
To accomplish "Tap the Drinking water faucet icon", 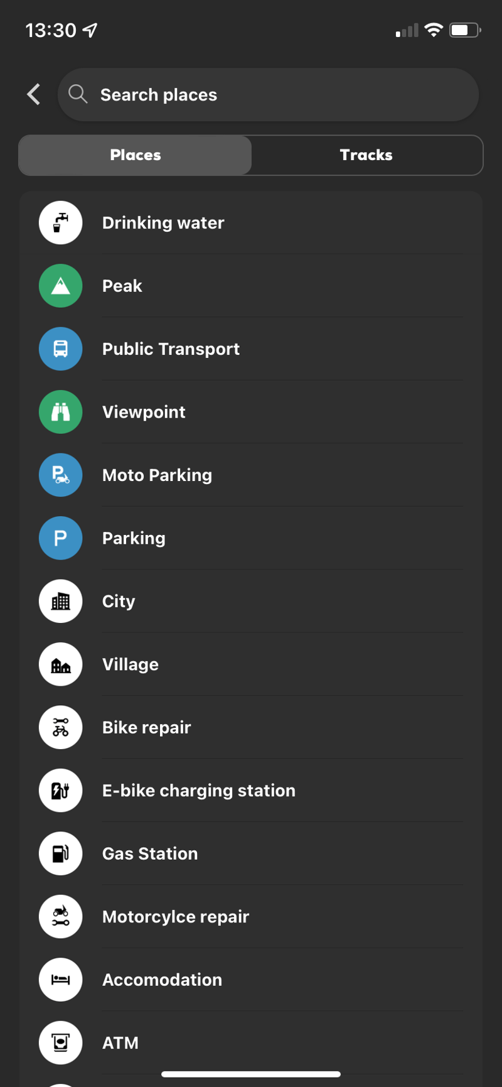I will click(x=60, y=223).
